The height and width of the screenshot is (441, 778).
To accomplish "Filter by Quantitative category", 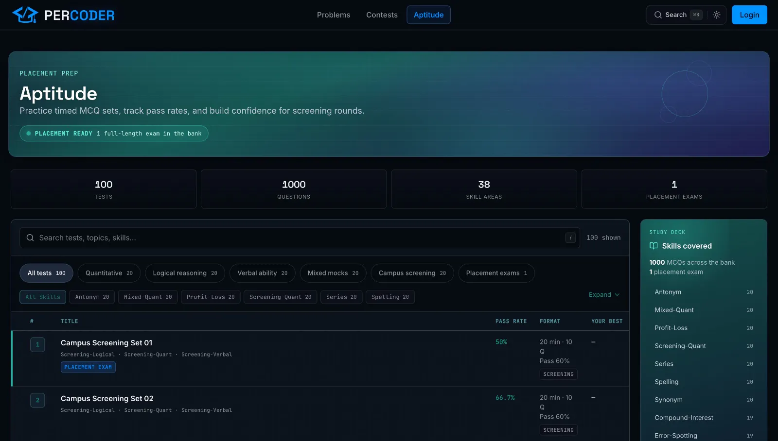I will tap(109, 273).
